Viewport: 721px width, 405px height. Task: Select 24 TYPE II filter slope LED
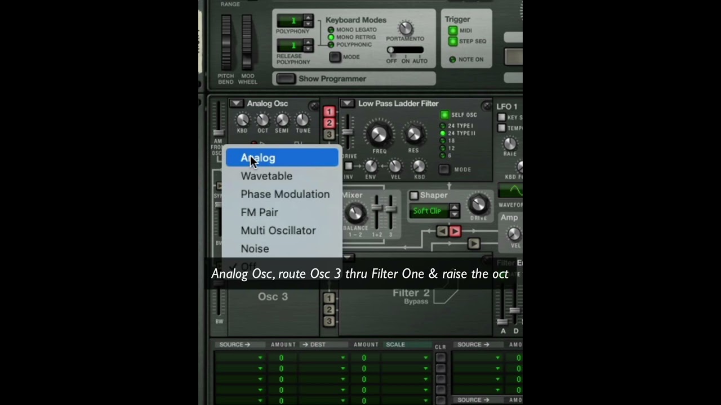(x=443, y=133)
